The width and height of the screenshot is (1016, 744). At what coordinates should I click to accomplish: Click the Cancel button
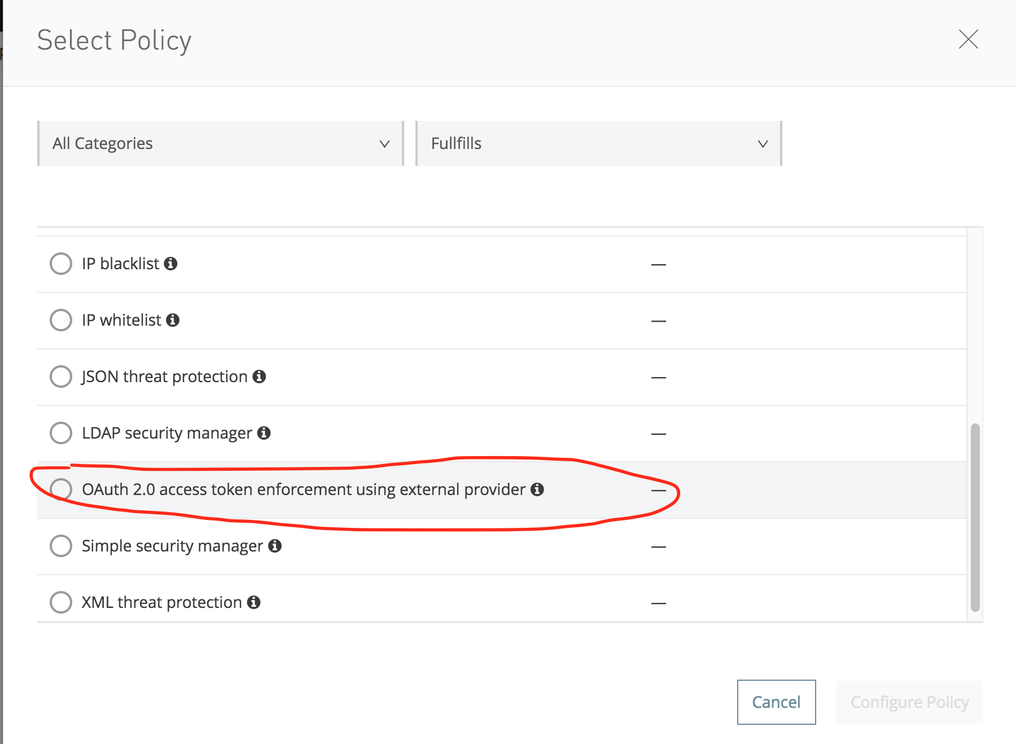point(776,702)
